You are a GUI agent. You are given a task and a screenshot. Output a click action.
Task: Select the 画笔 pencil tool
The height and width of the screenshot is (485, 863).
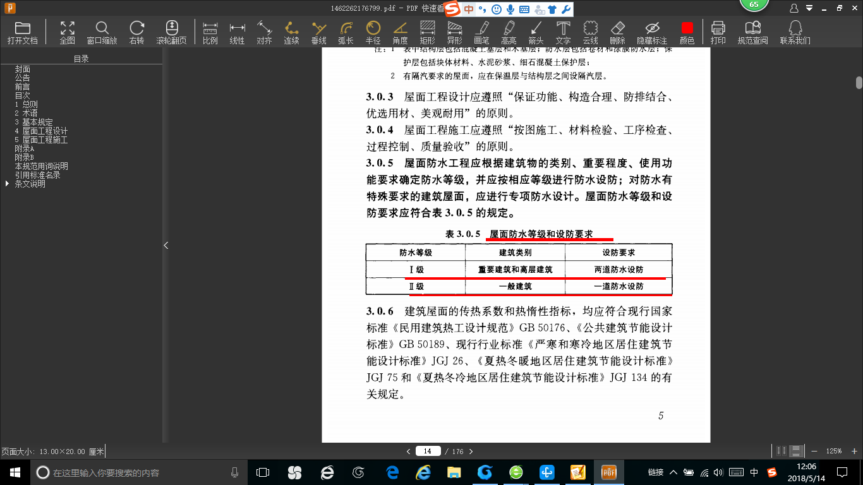481,32
